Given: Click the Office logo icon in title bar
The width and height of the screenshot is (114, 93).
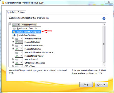Looking at the screenshot, I should click(x=3, y=3).
